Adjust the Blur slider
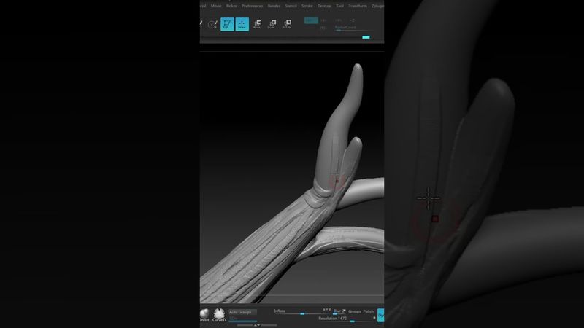The width and height of the screenshot is (584, 328). (339, 312)
